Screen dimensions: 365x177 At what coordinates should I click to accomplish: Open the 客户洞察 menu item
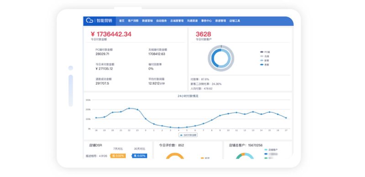point(133,20)
